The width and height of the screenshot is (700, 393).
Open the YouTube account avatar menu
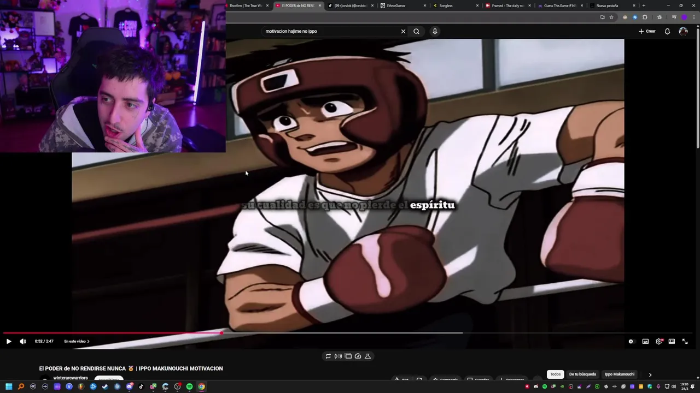click(x=683, y=31)
